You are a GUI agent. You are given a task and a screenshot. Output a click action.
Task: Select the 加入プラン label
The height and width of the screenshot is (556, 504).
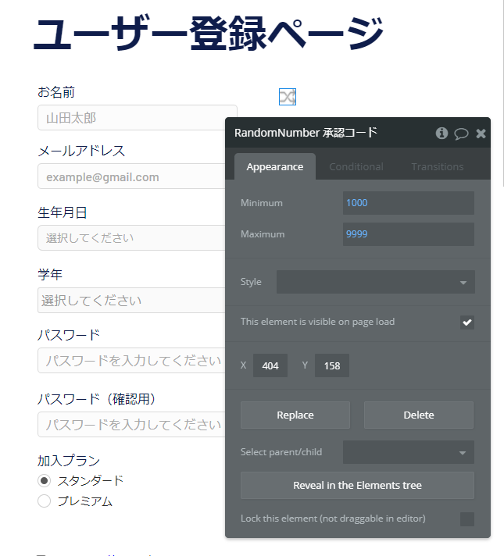click(69, 461)
